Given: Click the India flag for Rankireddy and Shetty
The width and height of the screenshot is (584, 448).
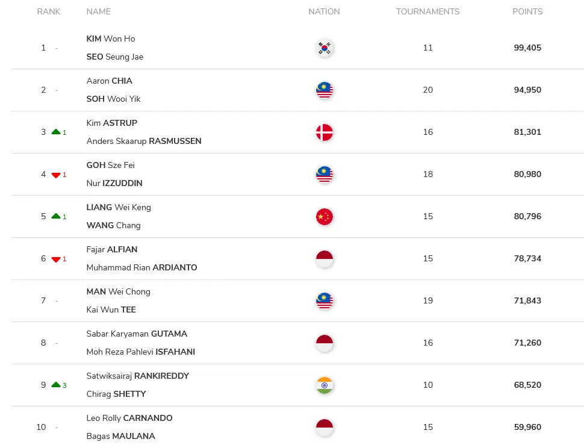Looking at the screenshot, I should tap(324, 385).
